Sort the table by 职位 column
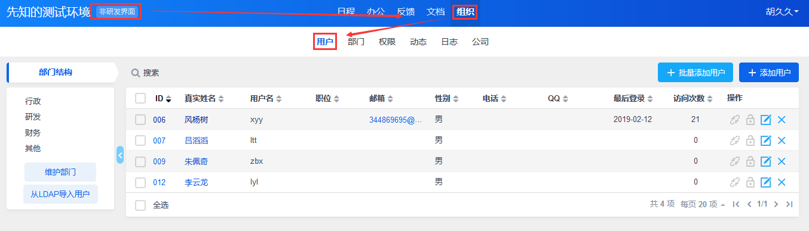 (x=327, y=98)
